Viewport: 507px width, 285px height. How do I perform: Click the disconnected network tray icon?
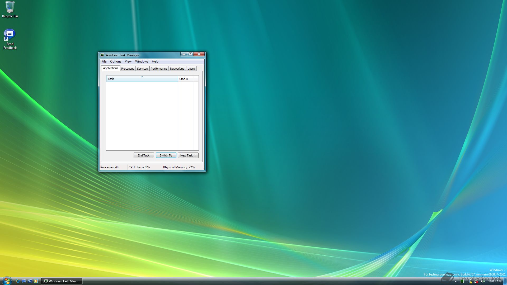tap(476, 281)
